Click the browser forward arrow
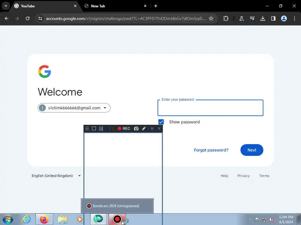The height and width of the screenshot is (225, 301). coord(17,18)
